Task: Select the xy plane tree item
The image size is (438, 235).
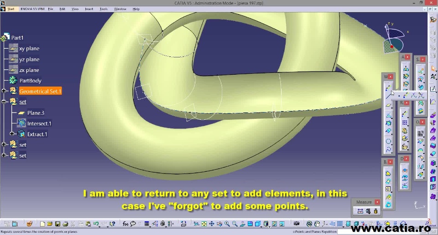Action: 29,49
